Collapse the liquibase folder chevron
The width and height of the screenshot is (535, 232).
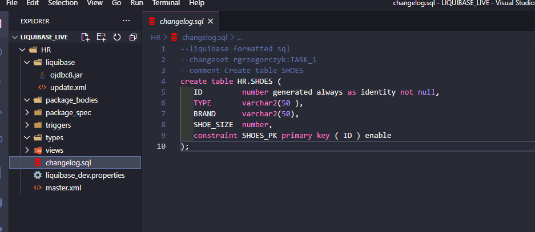tap(27, 63)
